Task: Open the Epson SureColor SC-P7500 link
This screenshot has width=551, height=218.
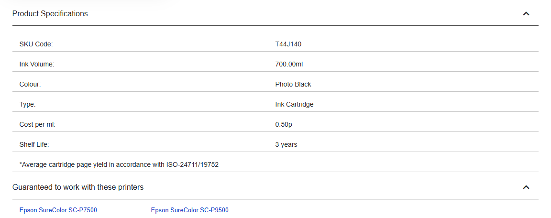Action: 58,210
